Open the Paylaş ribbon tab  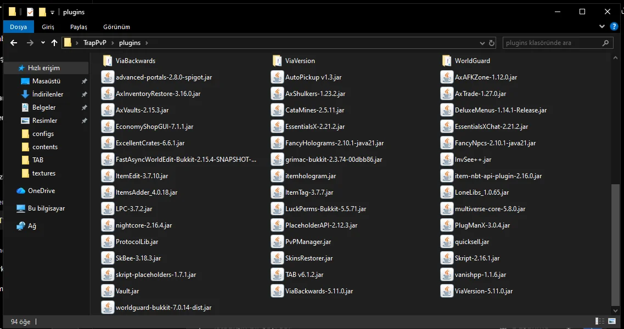(78, 27)
